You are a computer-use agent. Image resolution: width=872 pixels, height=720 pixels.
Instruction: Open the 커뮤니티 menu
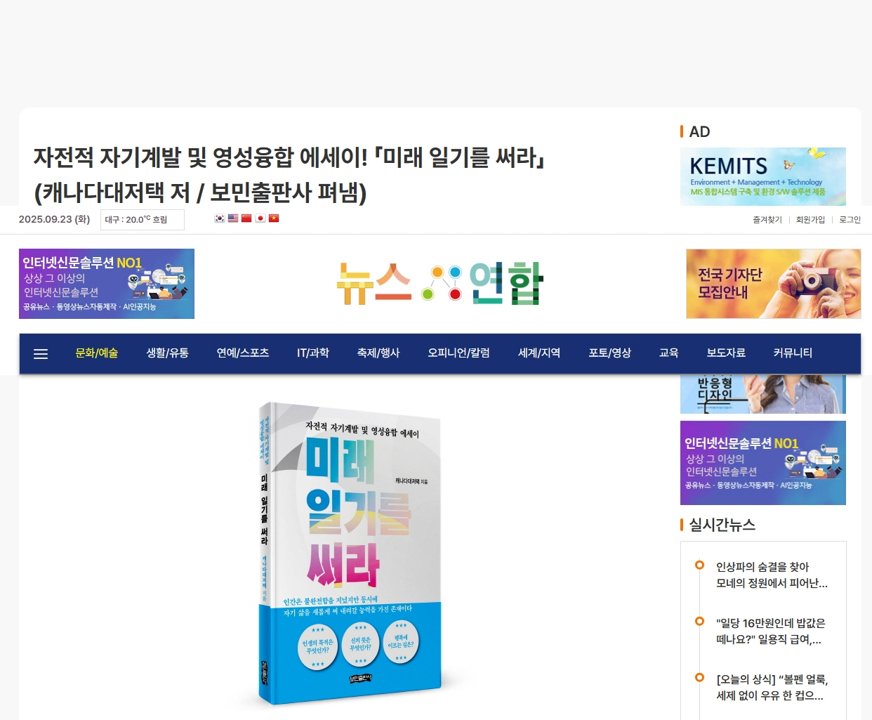pos(793,353)
